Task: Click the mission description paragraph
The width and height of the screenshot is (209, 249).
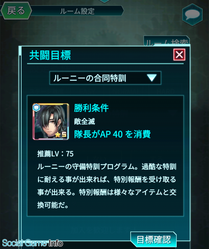Action: pyautogui.click(x=107, y=186)
